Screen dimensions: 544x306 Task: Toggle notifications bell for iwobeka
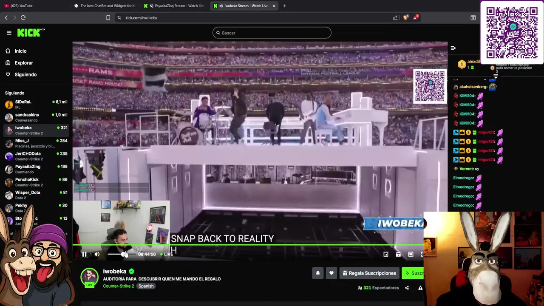pos(317,273)
